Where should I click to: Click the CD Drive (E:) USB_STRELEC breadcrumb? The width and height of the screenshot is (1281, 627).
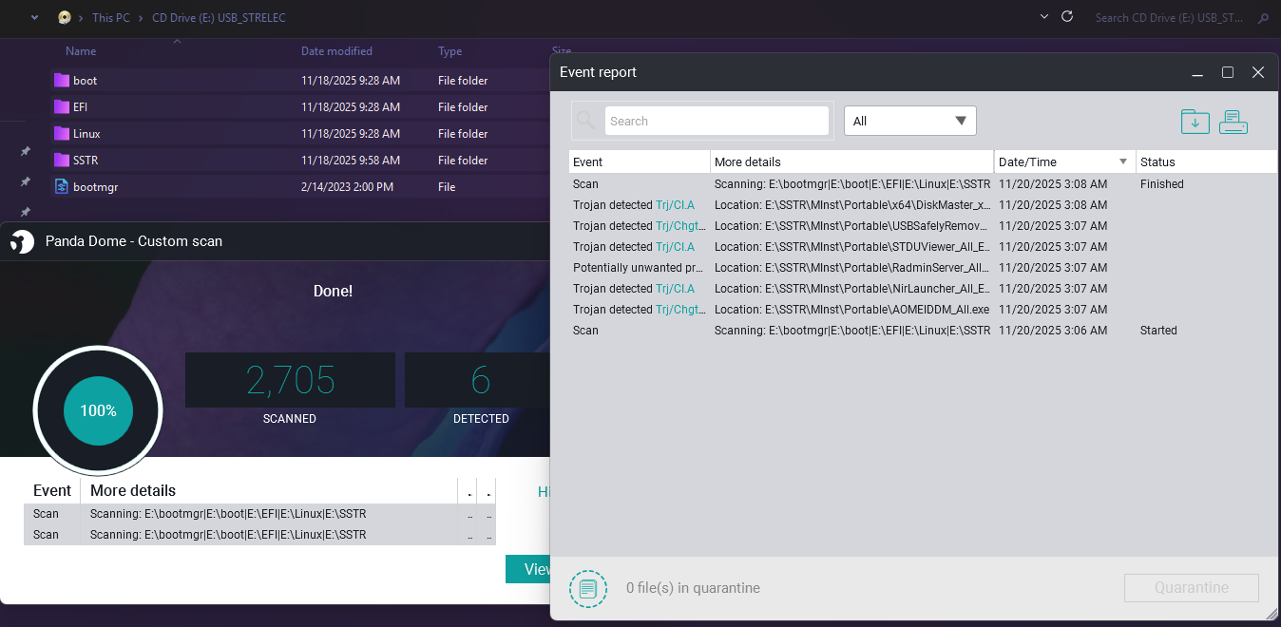219,18
